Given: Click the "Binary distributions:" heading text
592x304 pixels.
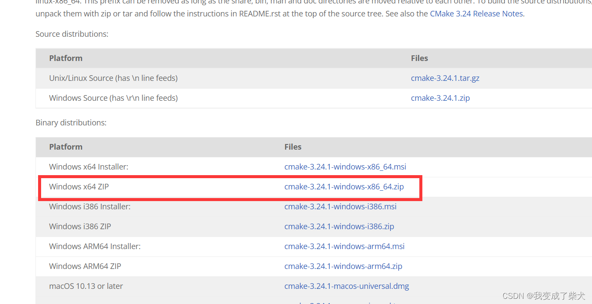Looking at the screenshot, I should pyautogui.click(x=71, y=123).
